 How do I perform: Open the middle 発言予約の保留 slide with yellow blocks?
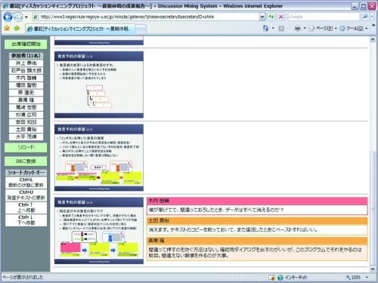tap(99, 158)
